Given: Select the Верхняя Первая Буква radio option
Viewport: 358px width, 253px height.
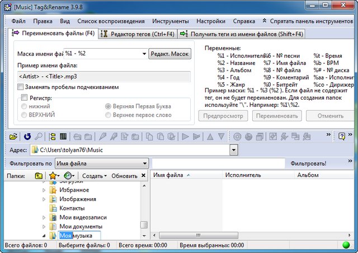Looking at the screenshot, I should (x=109, y=106).
